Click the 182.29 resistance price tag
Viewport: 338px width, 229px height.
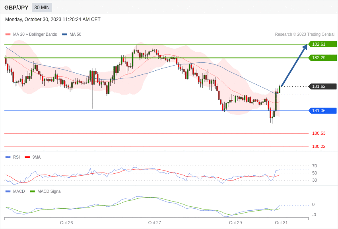[322, 58]
